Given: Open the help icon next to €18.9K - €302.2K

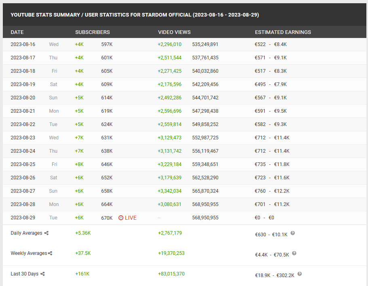Looking at the screenshot, I should [299, 274].
